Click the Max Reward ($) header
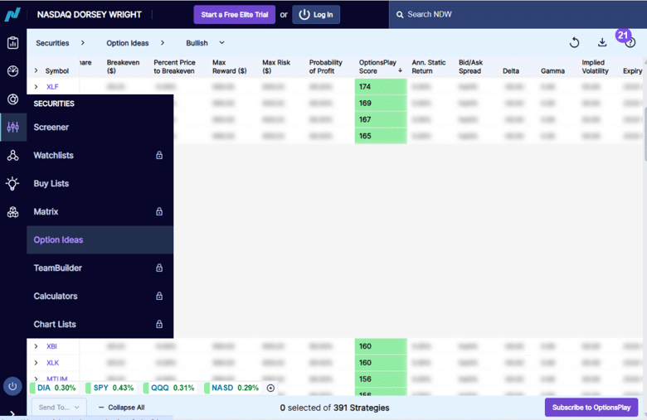Screen dimensions: 647x420 click(x=230, y=67)
